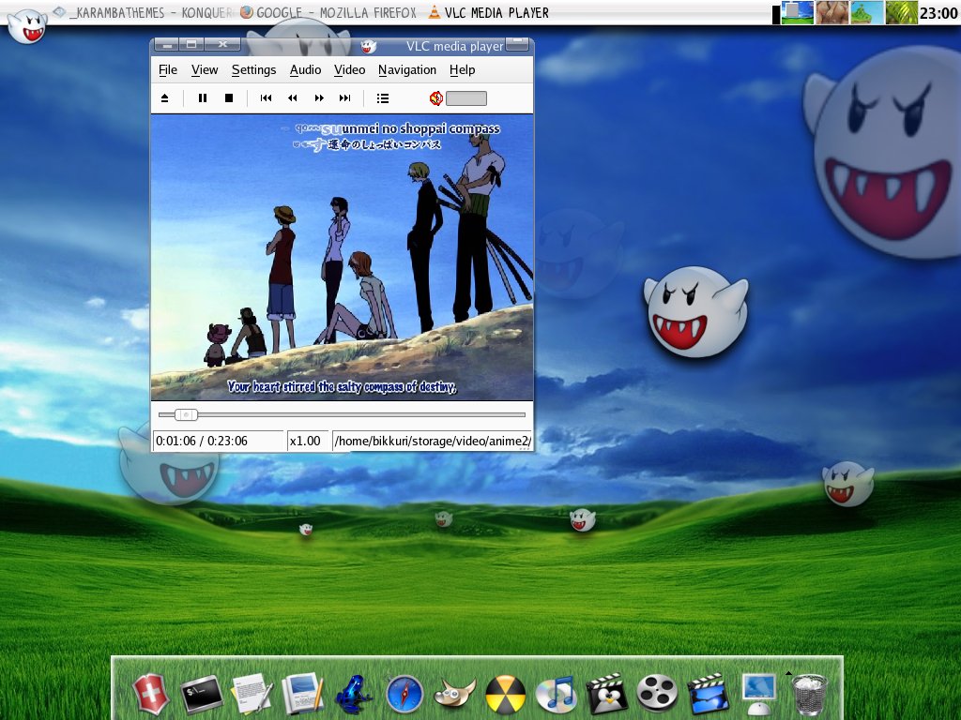Launch the red shield dock icon

[150, 694]
